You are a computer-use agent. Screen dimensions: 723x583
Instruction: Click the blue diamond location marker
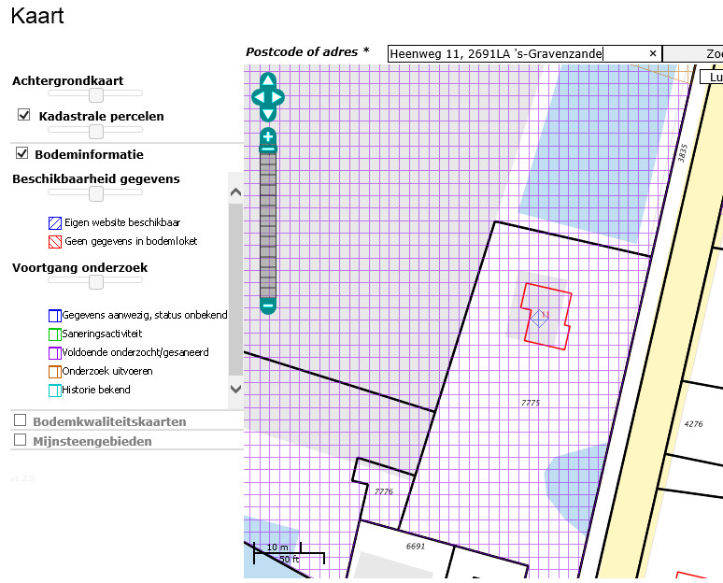pos(539,319)
